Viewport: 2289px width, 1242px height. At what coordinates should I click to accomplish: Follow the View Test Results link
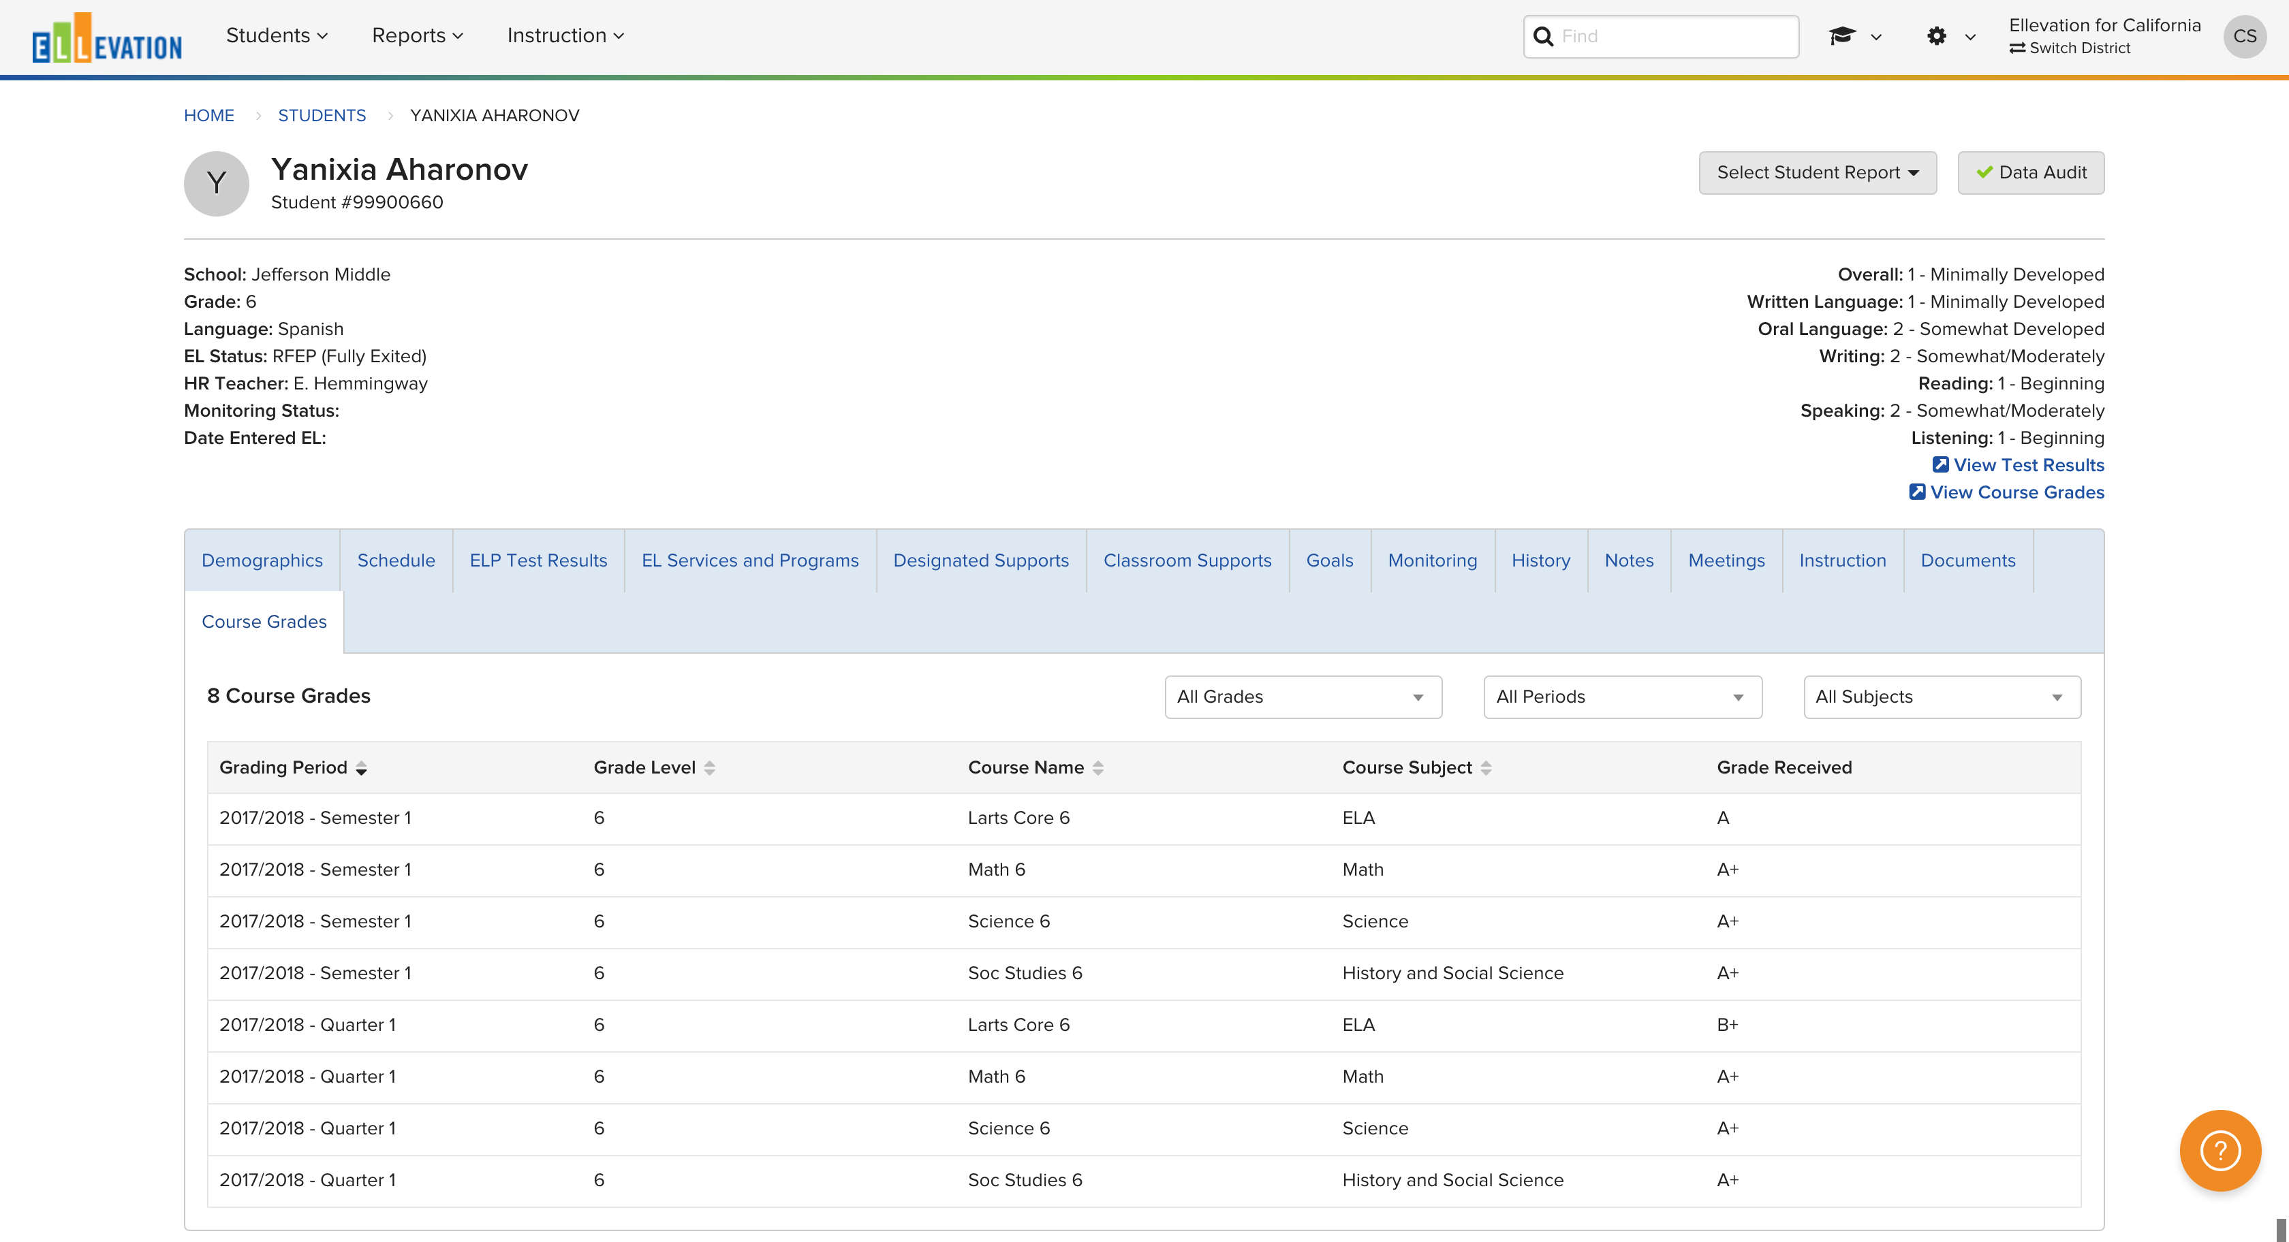pos(2018,466)
